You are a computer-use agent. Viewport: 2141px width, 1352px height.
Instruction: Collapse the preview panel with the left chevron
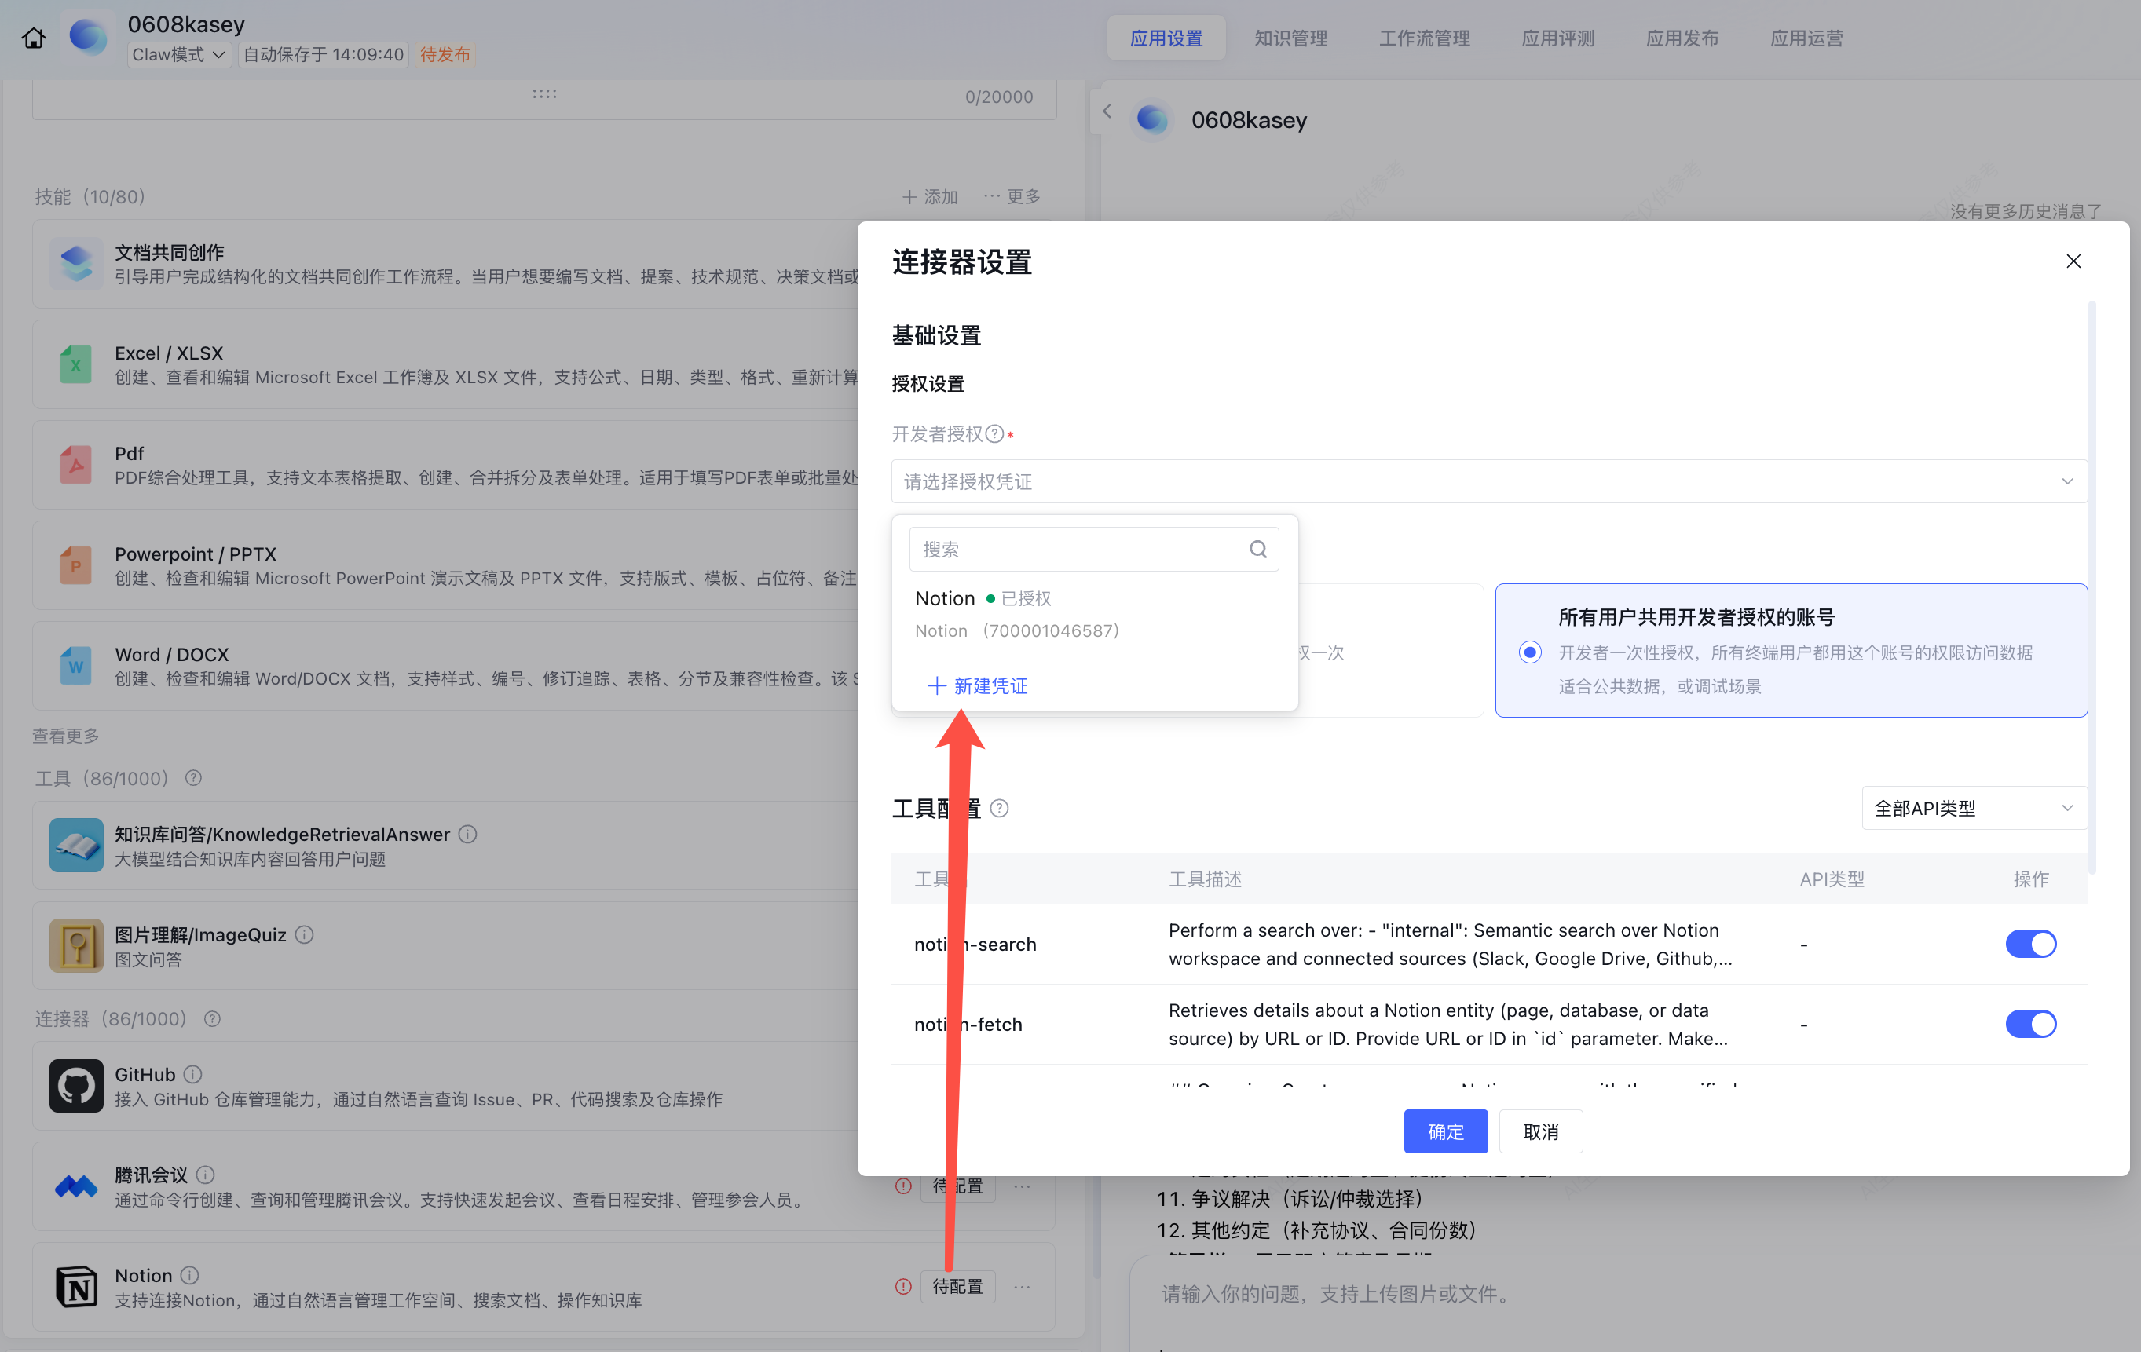(x=1107, y=112)
